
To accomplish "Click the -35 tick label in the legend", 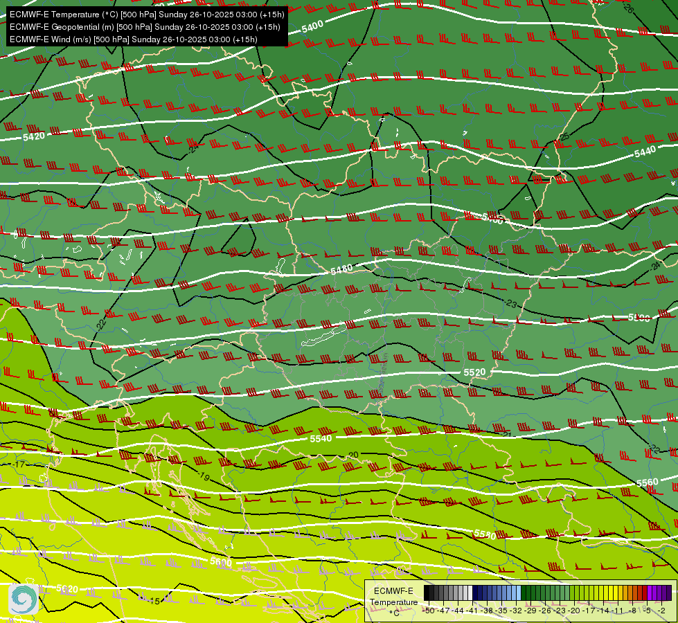I will click(501, 611).
